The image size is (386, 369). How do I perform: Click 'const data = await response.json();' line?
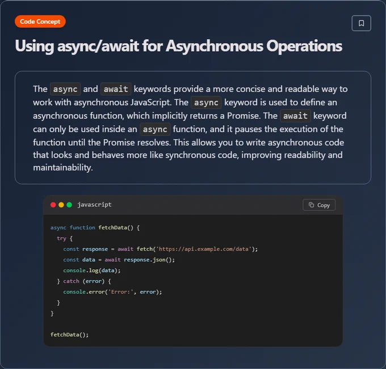(119, 260)
